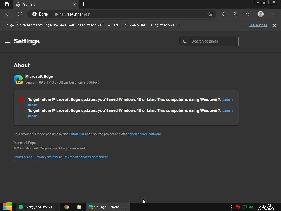The image size is (281, 211).
Task: Open a new tab with plus button
Action: tap(83, 4)
